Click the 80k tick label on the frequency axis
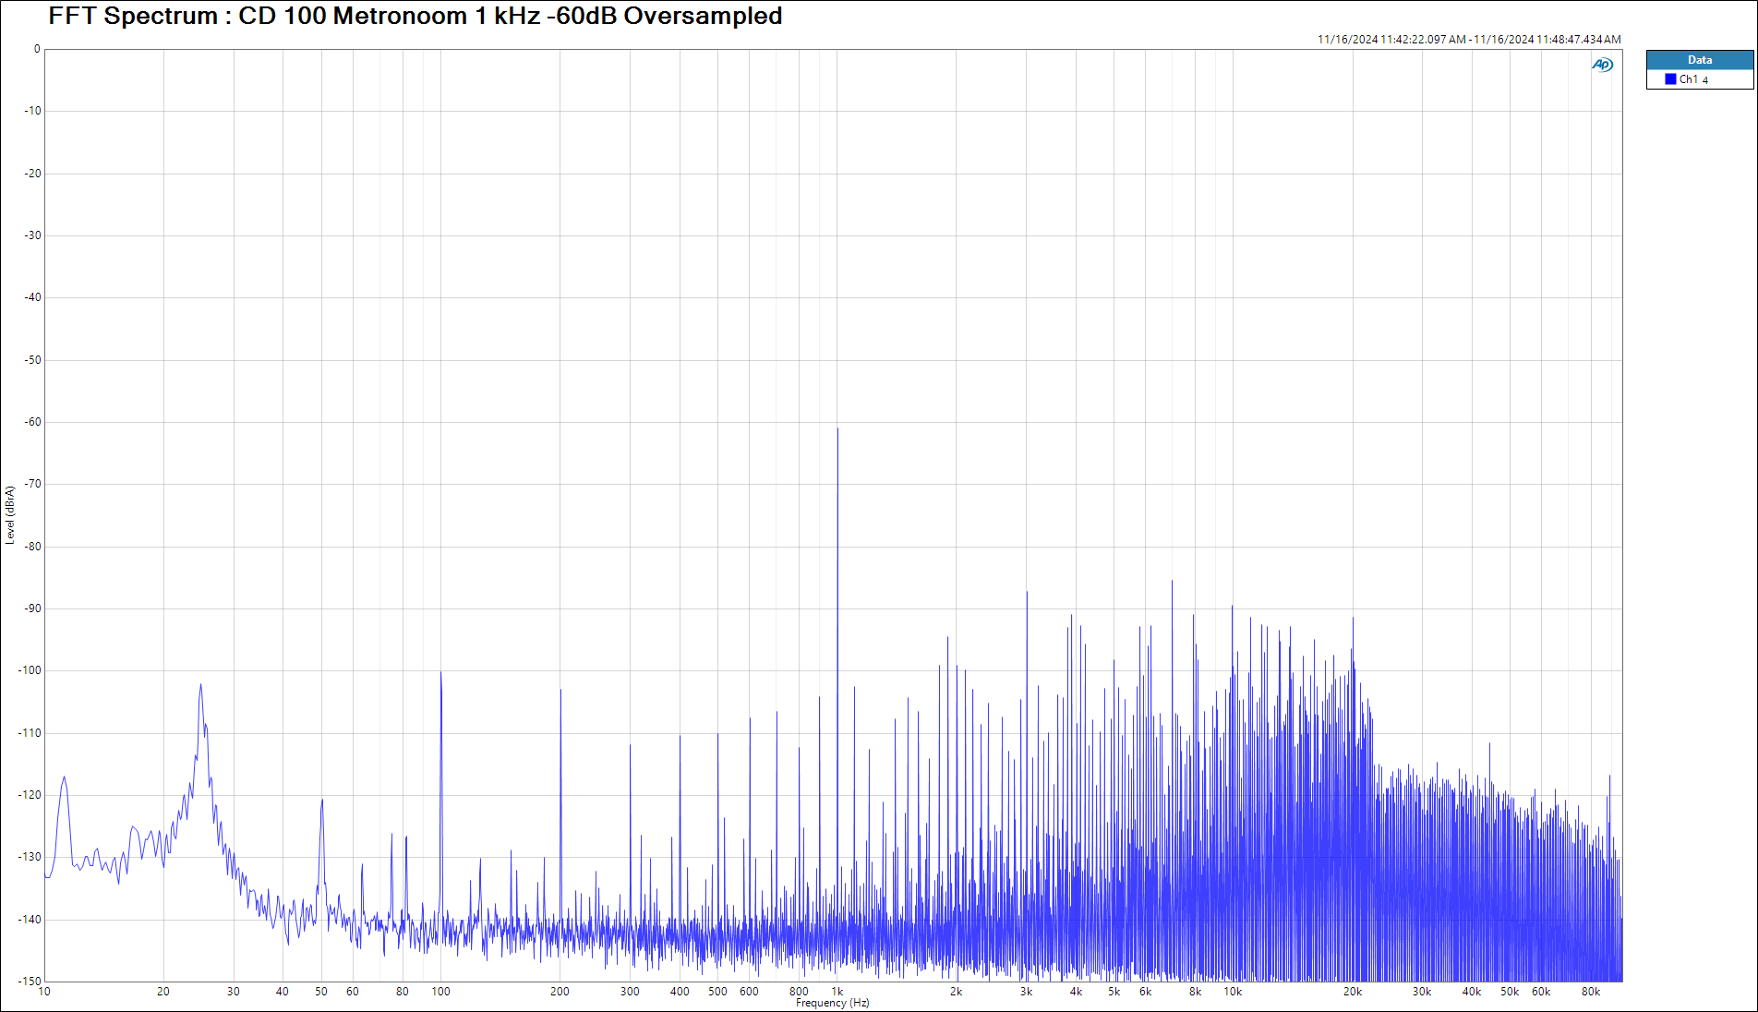This screenshot has height=1012, width=1758. (x=1590, y=992)
